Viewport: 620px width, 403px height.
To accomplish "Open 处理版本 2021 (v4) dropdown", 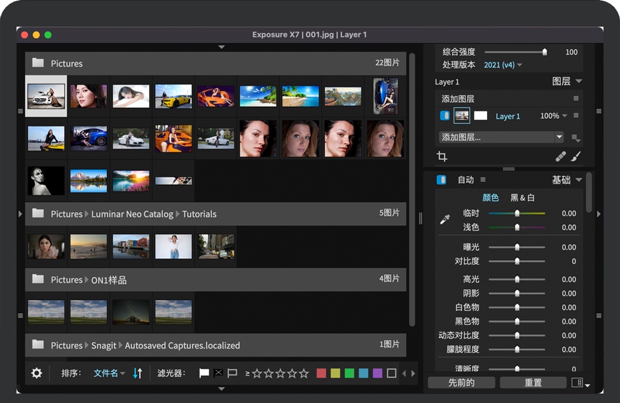I will 503,65.
